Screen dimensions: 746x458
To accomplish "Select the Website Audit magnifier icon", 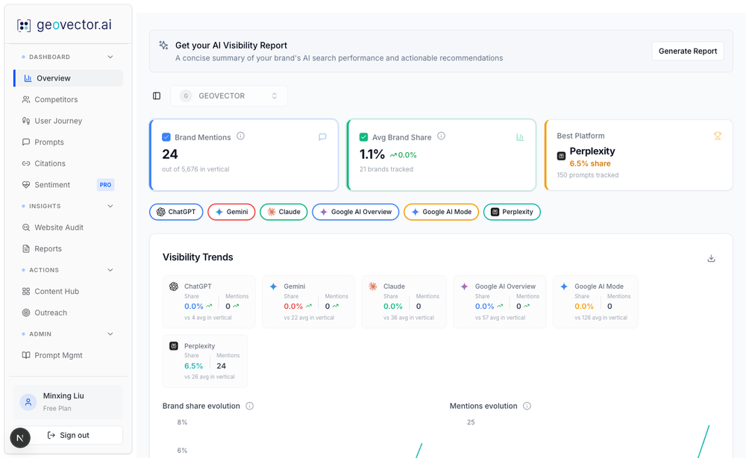I will tap(25, 227).
